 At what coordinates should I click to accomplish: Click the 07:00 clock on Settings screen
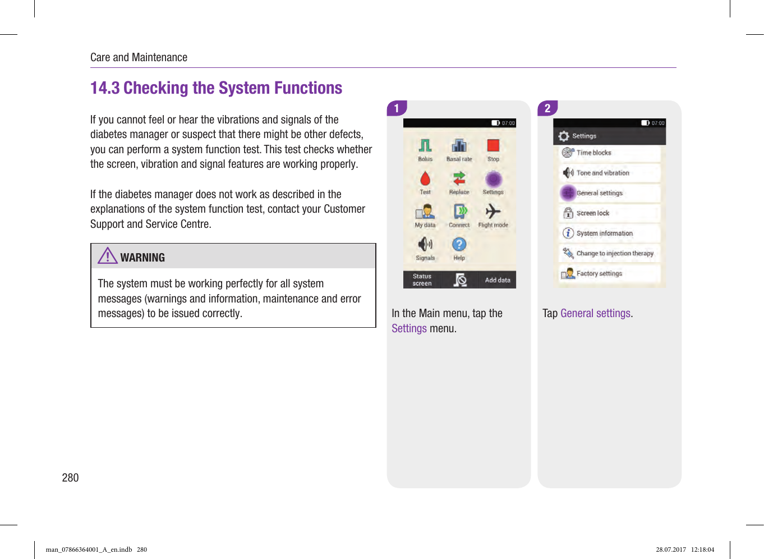[658, 123]
